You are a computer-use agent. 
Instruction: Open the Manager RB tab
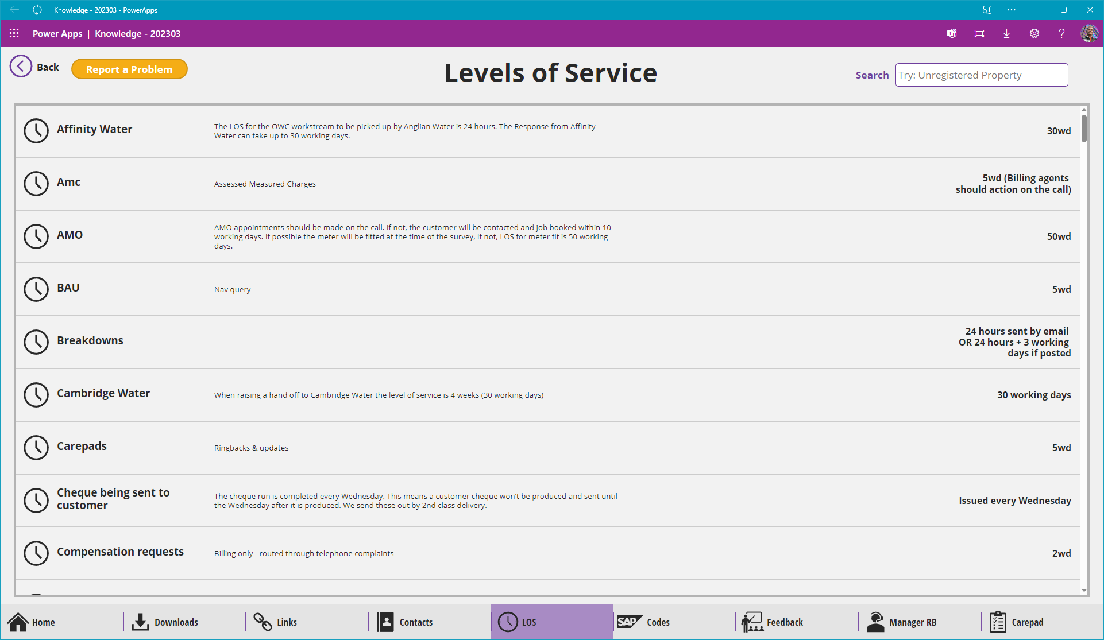click(902, 622)
